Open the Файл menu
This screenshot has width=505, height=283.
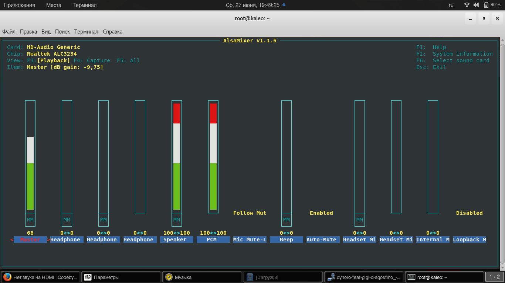coord(9,32)
